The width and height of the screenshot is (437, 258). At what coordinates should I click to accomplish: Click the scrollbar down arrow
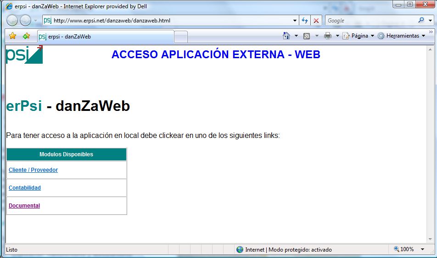pos(430,239)
